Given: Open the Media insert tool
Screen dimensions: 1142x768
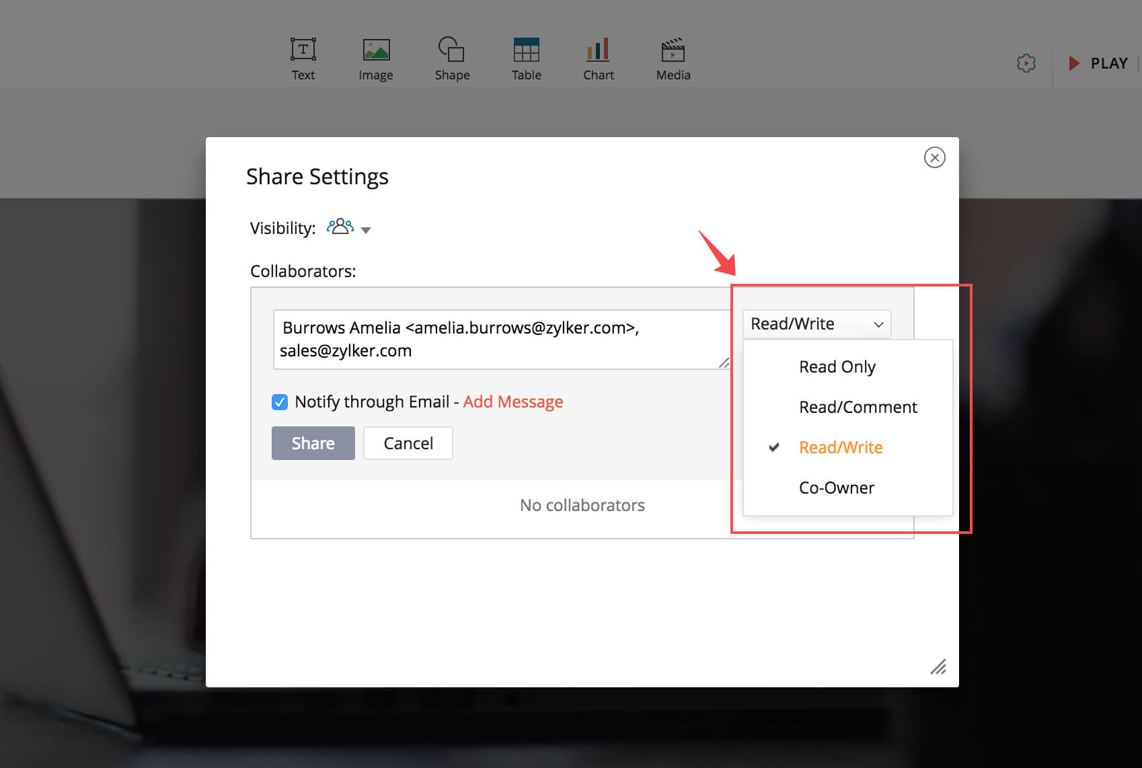Looking at the screenshot, I should pos(673,59).
